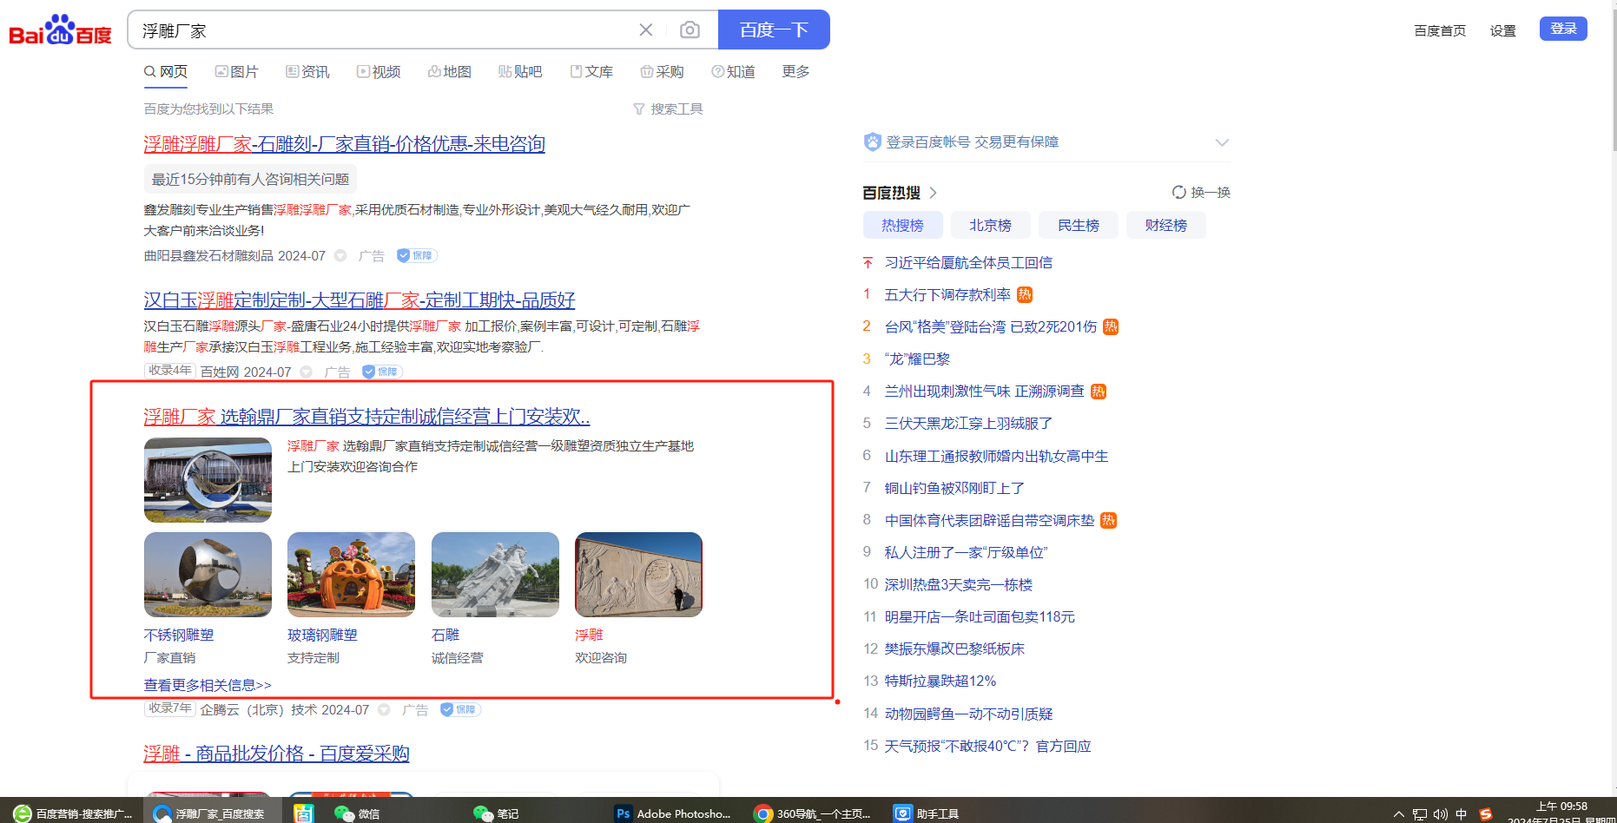Image resolution: width=1617 pixels, height=823 pixels.
Task: Switch to the 图片 tab
Action: pyautogui.click(x=236, y=72)
